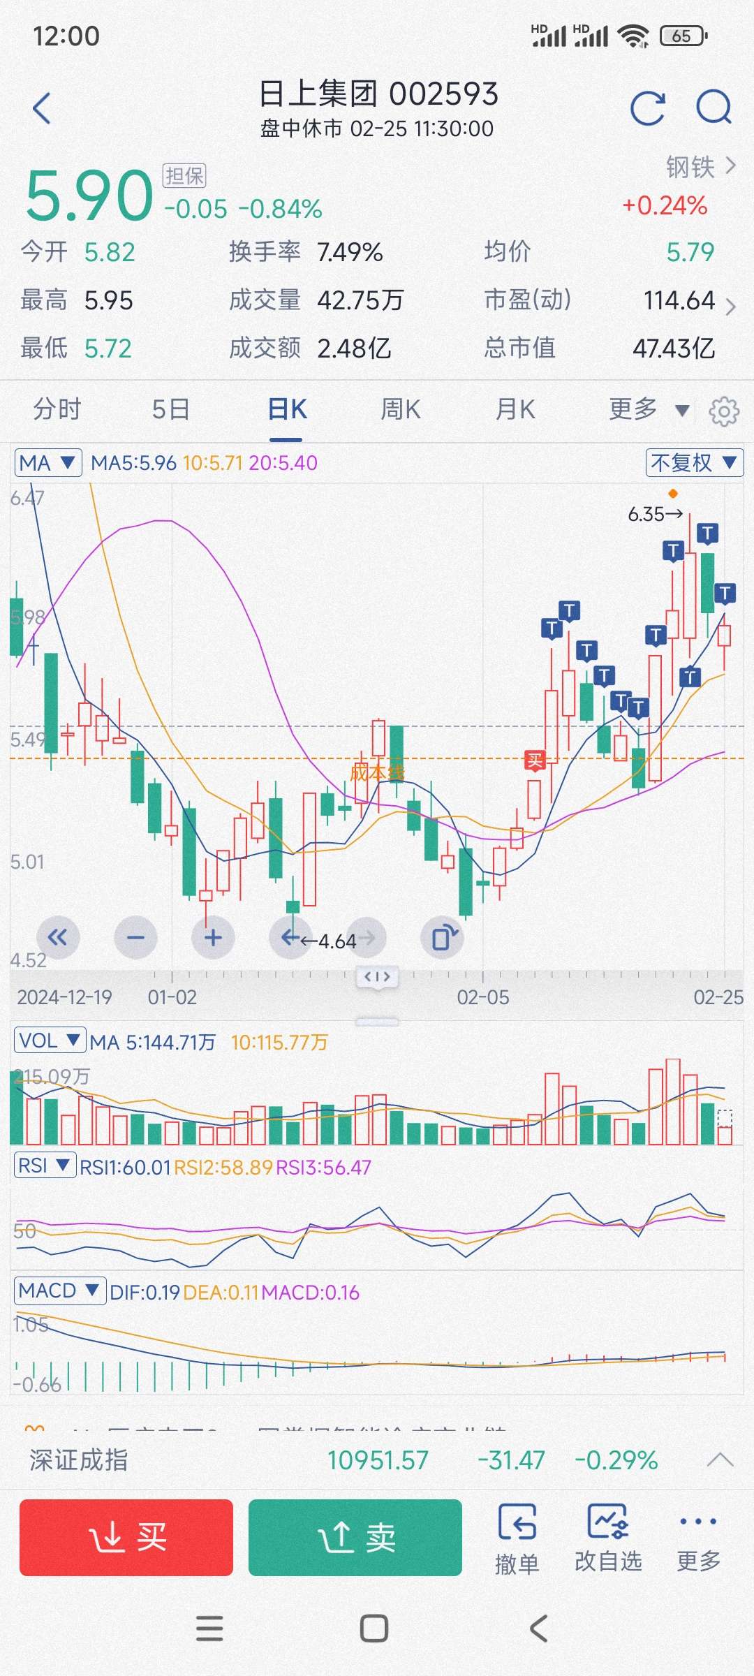Jump to earliest with double-left chart button
The image size is (754, 1676).
(58, 937)
